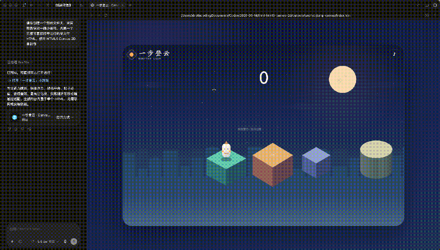Copy the assistant response
The image size is (440, 250).
point(9,129)
